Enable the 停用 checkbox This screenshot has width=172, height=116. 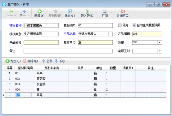click(120, 25)
